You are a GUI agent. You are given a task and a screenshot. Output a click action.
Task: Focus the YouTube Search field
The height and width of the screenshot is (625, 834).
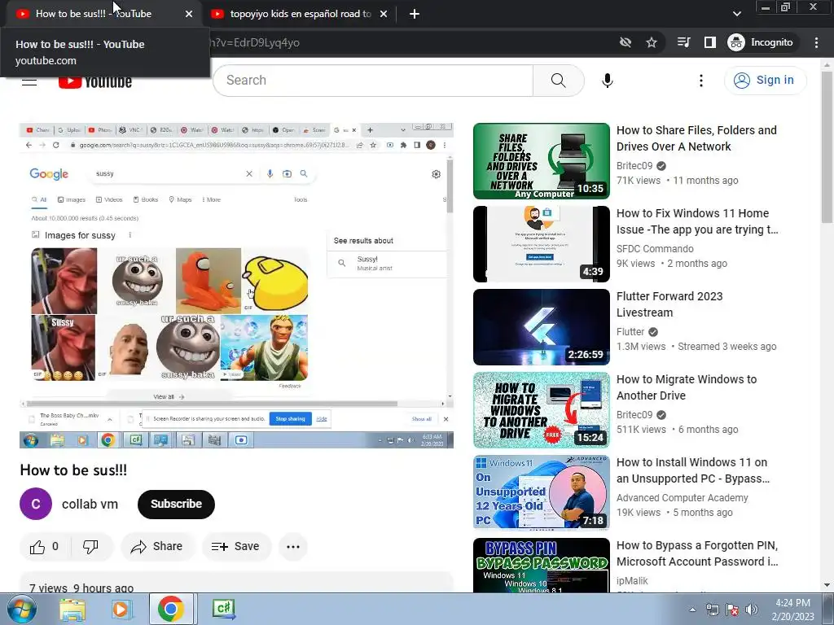(373, 81)
